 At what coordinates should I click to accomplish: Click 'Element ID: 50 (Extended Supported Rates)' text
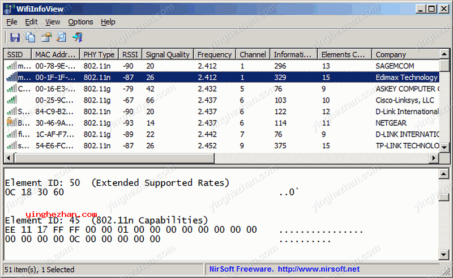pyautogui.click(x=117, y=183)
